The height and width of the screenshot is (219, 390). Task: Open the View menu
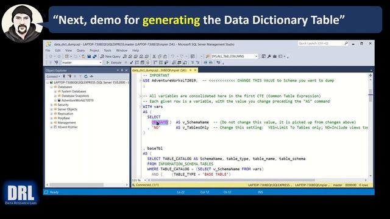coord(68,50)
